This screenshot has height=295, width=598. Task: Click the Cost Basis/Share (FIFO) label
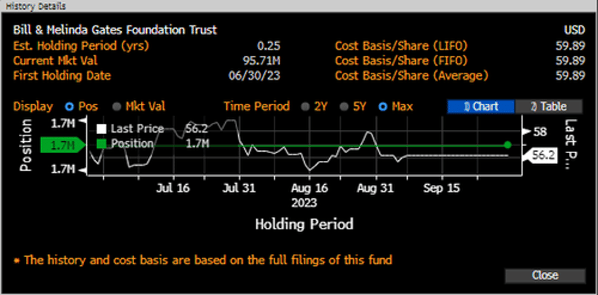pyautogui.click(x=401, y=61)
